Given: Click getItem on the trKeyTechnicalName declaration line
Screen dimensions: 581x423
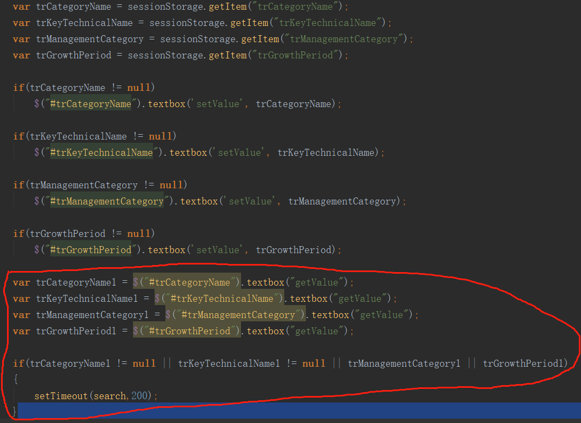Looking at the screenshot, I should [249, 23].
